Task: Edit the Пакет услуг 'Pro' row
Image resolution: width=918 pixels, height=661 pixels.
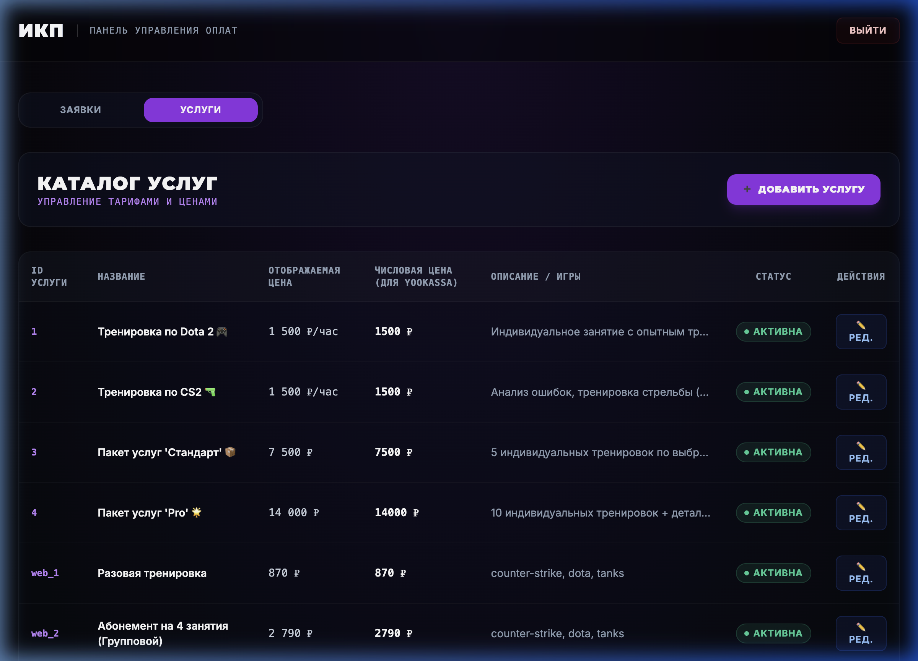Action: pyautogui.click(x=861, y=512)
